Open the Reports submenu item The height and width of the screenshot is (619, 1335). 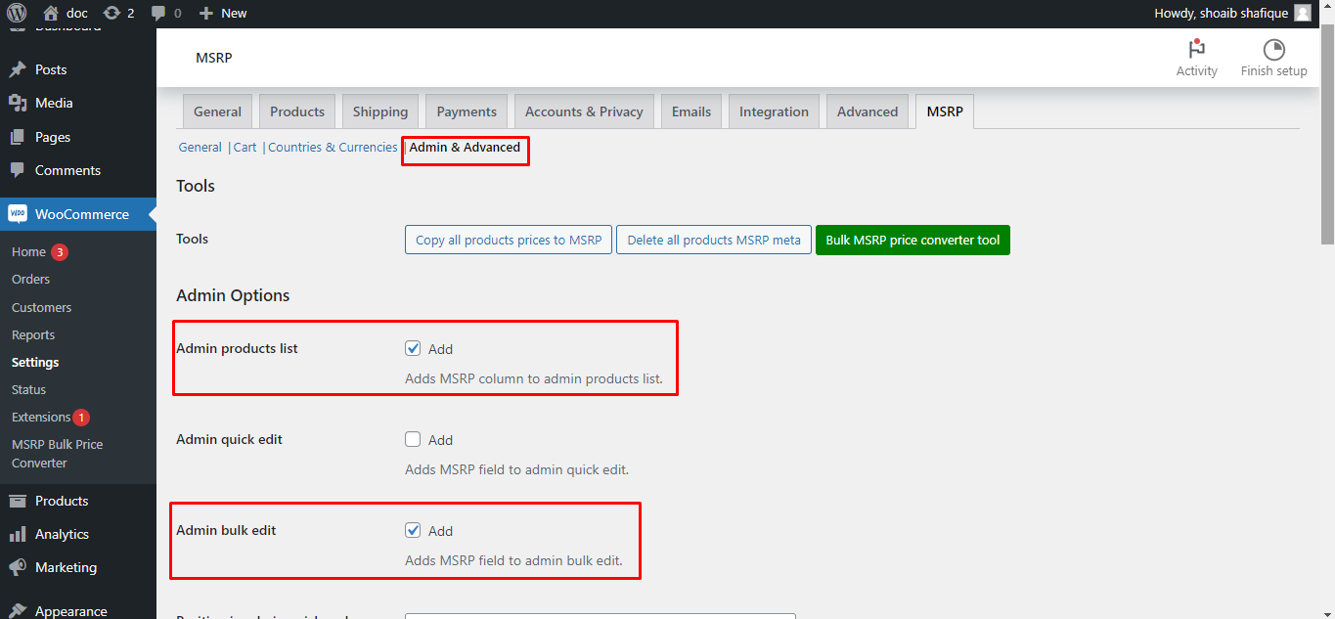tap(33, 334)
